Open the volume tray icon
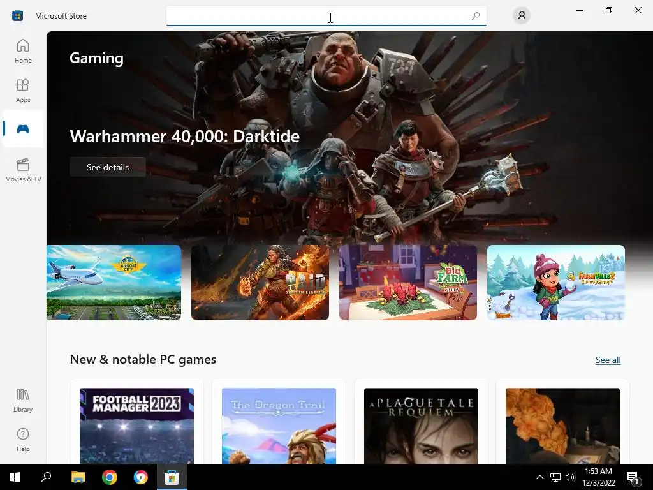The height and width of the screenshot is (490, 653). (x=570, y=477)
